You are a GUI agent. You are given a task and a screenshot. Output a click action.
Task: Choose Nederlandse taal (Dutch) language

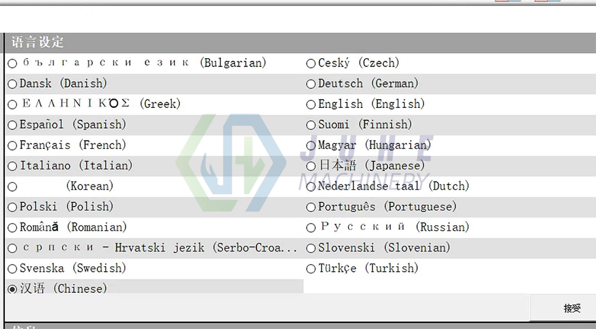[310, 186]
